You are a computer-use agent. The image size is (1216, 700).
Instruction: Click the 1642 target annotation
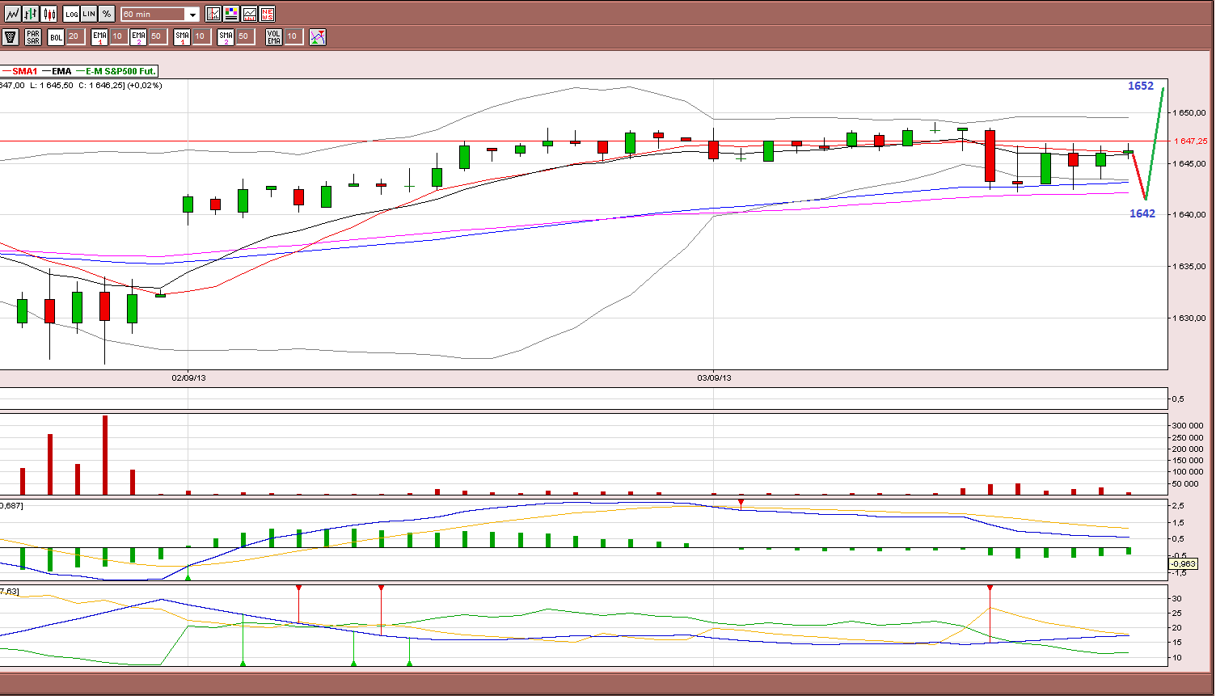(x=1142, y=214)
